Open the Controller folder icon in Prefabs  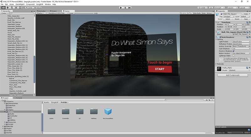[66, 111]
